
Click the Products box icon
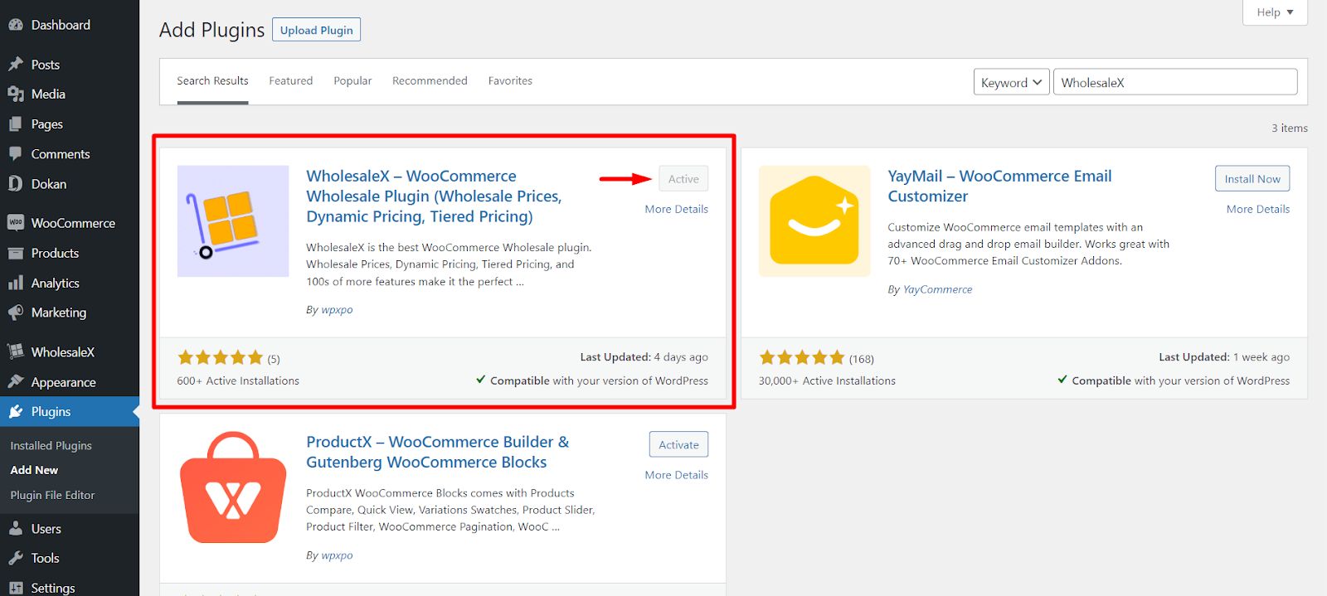[x=16, y=253]
